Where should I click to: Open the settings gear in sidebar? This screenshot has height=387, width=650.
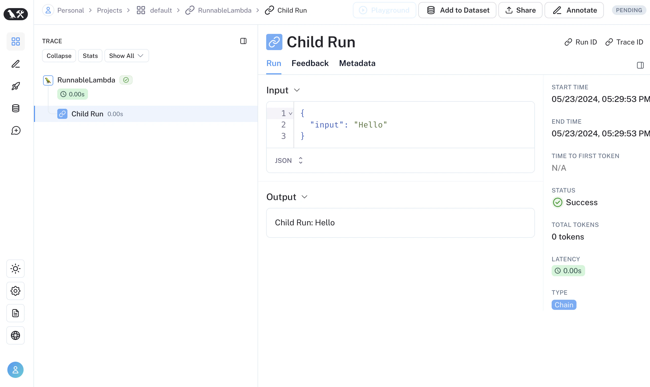pos(15,291)
